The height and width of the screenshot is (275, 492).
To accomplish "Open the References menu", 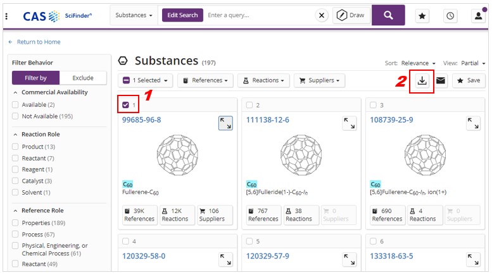I will (205, 80).
